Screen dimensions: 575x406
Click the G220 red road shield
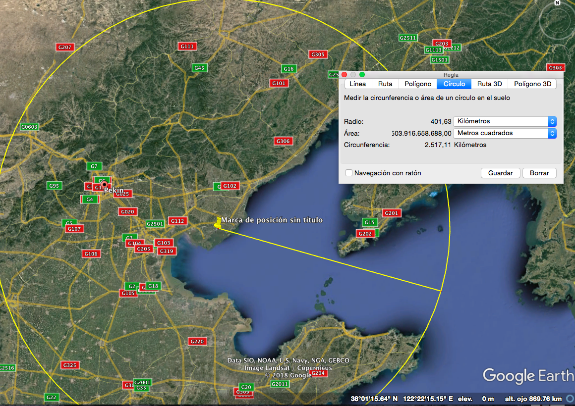point(197,341)
